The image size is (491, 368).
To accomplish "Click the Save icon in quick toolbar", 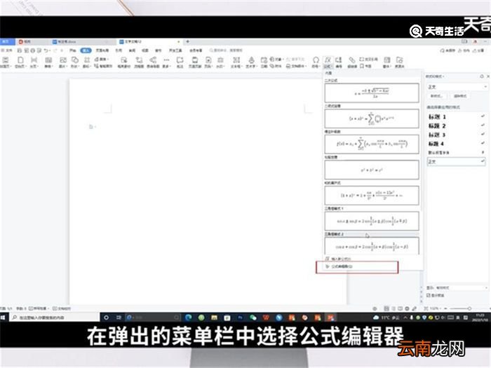I will pos(20,50).
